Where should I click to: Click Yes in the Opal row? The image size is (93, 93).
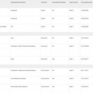[53, 59]
